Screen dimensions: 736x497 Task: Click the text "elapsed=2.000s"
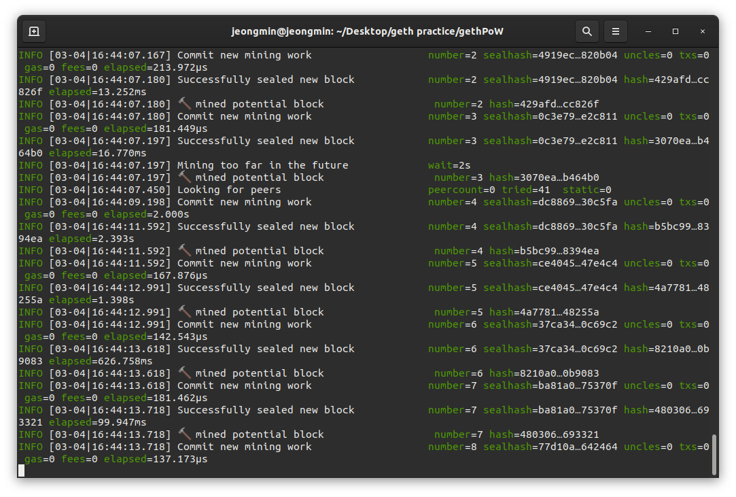[146, 214]
